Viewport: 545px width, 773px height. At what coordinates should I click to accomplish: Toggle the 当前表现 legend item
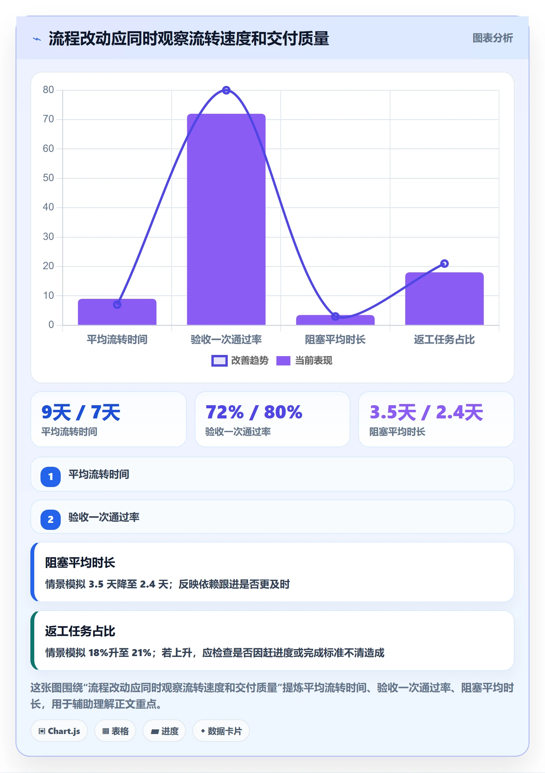coord(304,361)
